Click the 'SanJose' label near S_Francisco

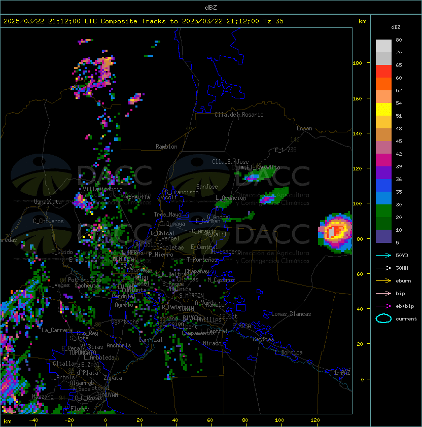click(207, 187)
